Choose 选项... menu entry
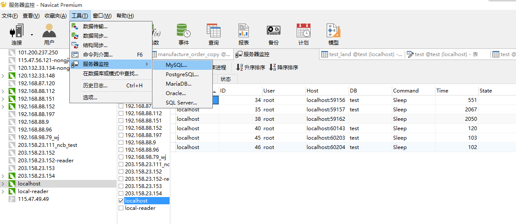 click(111, 98)
